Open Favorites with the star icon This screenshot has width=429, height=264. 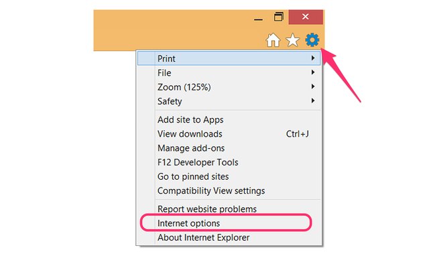292,40
